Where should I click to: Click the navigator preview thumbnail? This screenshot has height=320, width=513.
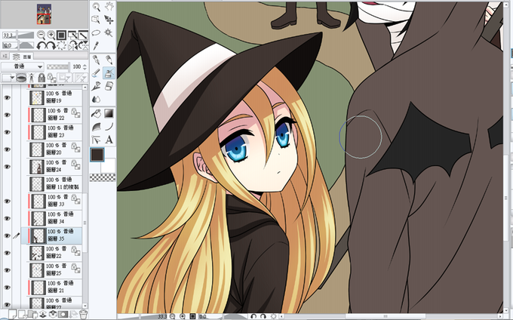coord(45,14)
